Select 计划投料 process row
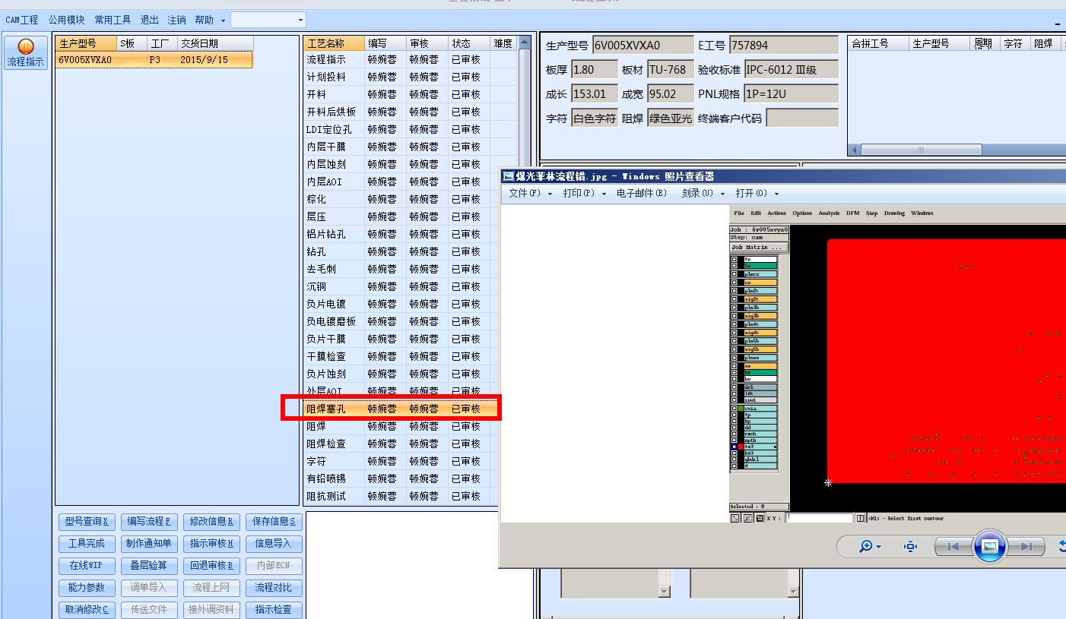This screenshot has height=619, width=1066. pyautogui.click(x=410, y=77)
